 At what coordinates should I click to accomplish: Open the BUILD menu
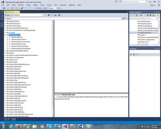(28, 5)
